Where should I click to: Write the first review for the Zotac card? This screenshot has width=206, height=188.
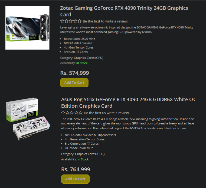tap(106, 21)
